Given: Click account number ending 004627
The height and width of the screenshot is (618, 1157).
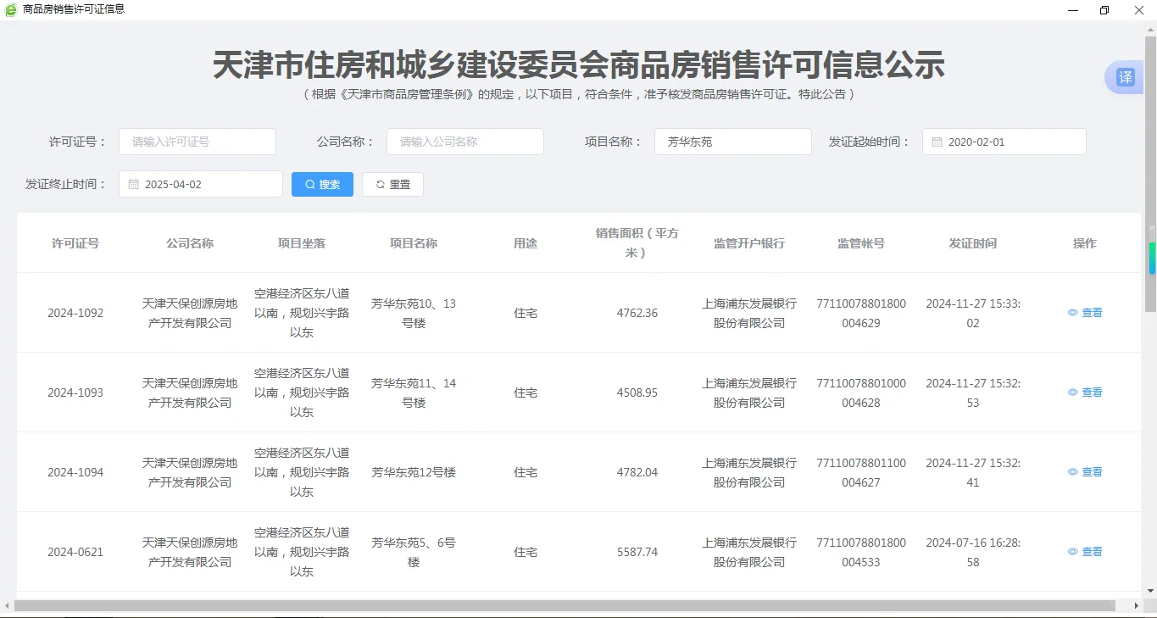Looking at the screenshot, I should pyautogui.click(x=861, y=472).
